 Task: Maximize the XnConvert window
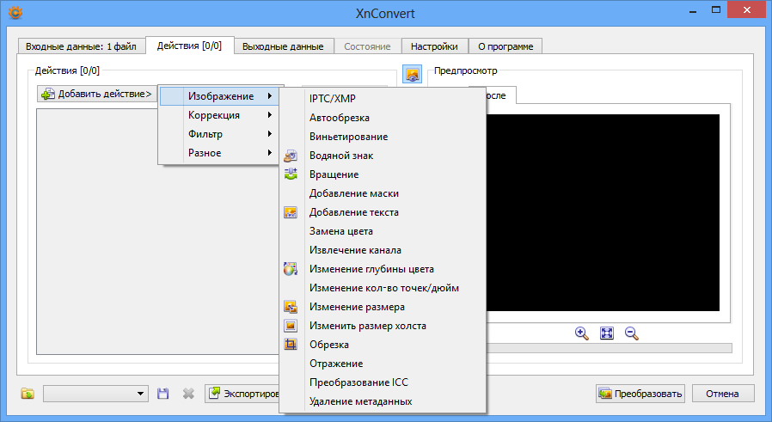[716, 9]
